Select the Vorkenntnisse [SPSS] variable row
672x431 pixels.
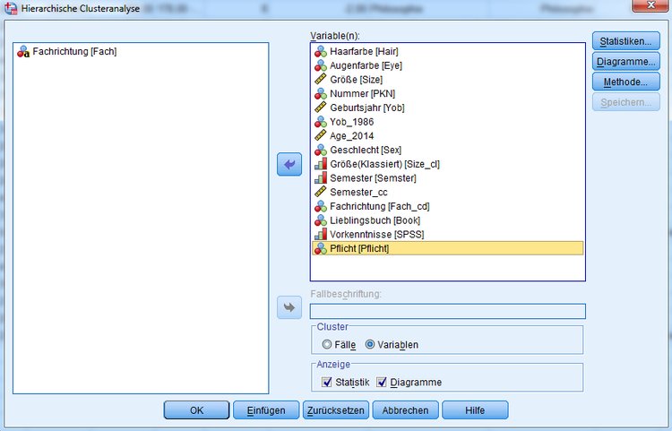447,235
